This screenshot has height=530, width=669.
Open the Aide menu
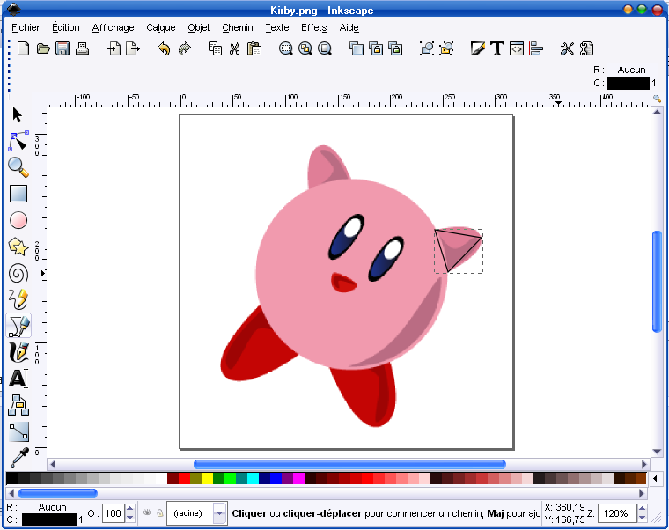[349, 27]
